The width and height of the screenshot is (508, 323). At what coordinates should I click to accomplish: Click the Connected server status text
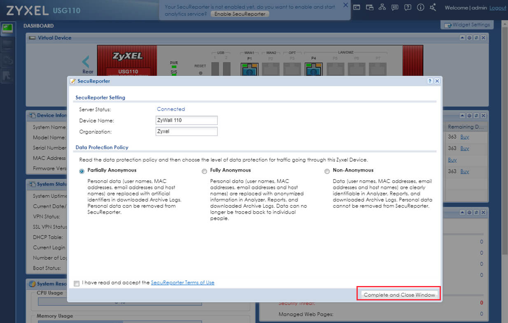pos(171,109)
